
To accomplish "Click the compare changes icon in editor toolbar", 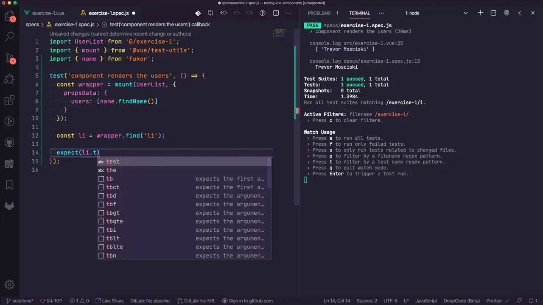I will (x=211, y=13).
